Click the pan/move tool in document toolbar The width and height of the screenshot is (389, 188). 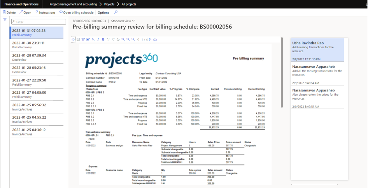(x=73, y=39)
